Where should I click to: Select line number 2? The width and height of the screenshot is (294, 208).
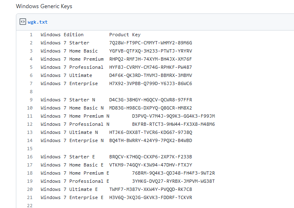point(31,43)
